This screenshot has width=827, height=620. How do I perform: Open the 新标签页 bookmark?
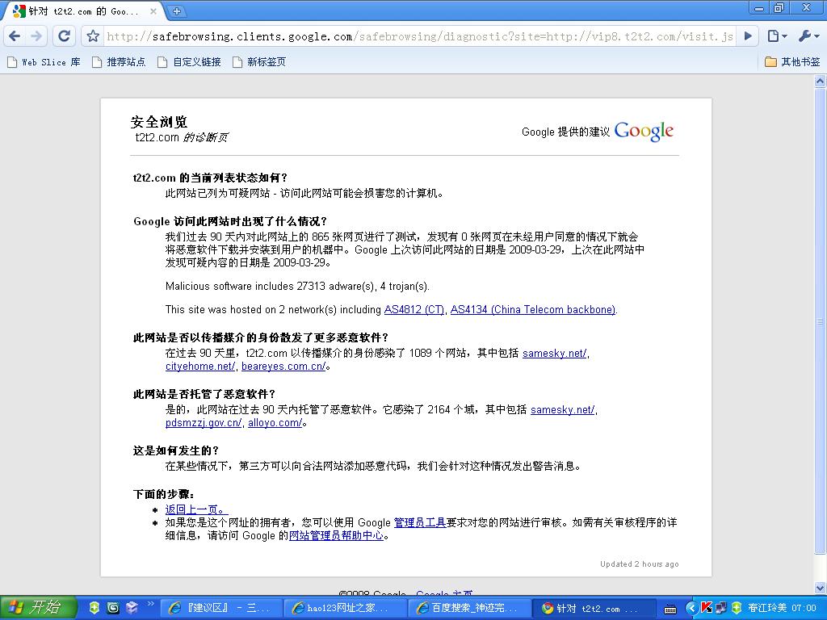click(x=259, y=62)
